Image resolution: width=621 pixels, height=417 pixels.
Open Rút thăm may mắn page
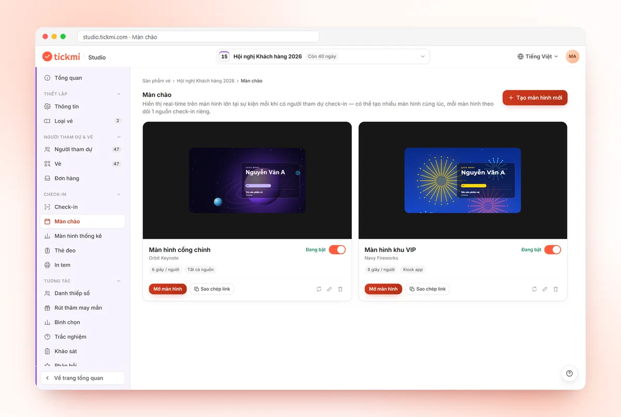tap(83, 308)
